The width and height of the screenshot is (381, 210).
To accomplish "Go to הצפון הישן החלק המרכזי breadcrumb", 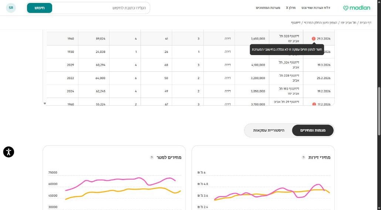I will [x=320, y=23].
